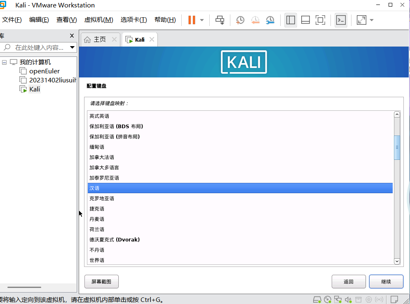Image resolution: width=410 pixels, height=304 pixels.
Task: Click the printer status icon
Action: (358, 299)
